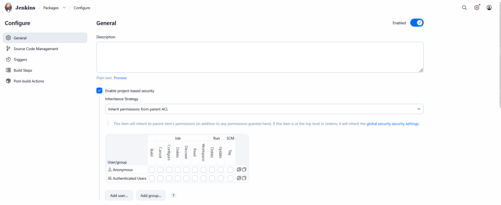Open the user account icon
The width and height of the screenshot is (501, 205).
(x=489, y=8)
